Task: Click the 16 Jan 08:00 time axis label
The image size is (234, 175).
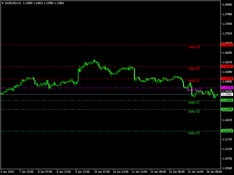Action: (x=214, y=171)
